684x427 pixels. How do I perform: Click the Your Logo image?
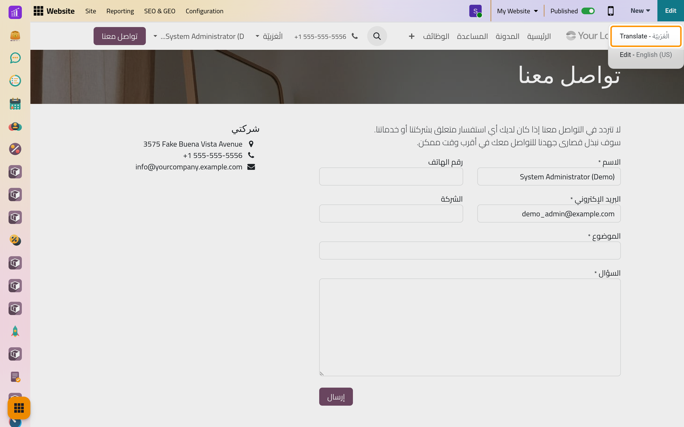(587, 36)
